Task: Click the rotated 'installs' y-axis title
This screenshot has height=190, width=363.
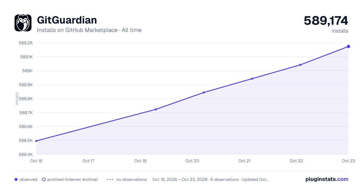Action: click(17, 99)
